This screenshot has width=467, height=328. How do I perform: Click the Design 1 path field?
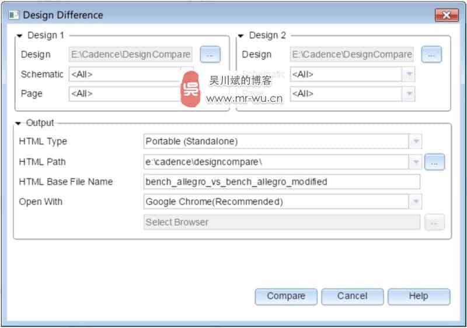[131, 55]
